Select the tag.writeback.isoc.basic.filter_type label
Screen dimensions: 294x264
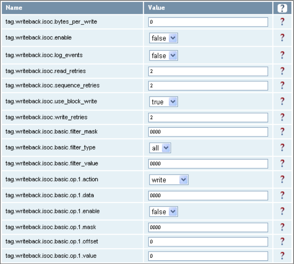50,148
